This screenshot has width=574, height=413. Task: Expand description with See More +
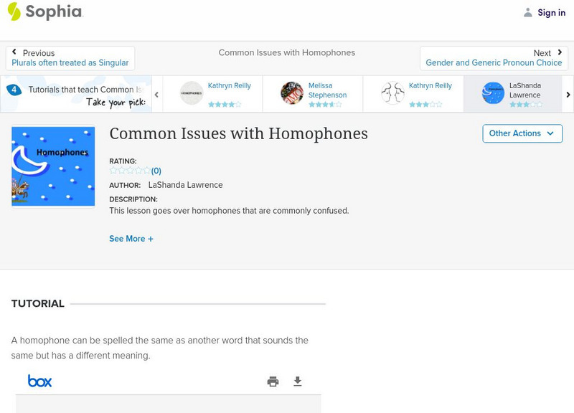[131, 239]
